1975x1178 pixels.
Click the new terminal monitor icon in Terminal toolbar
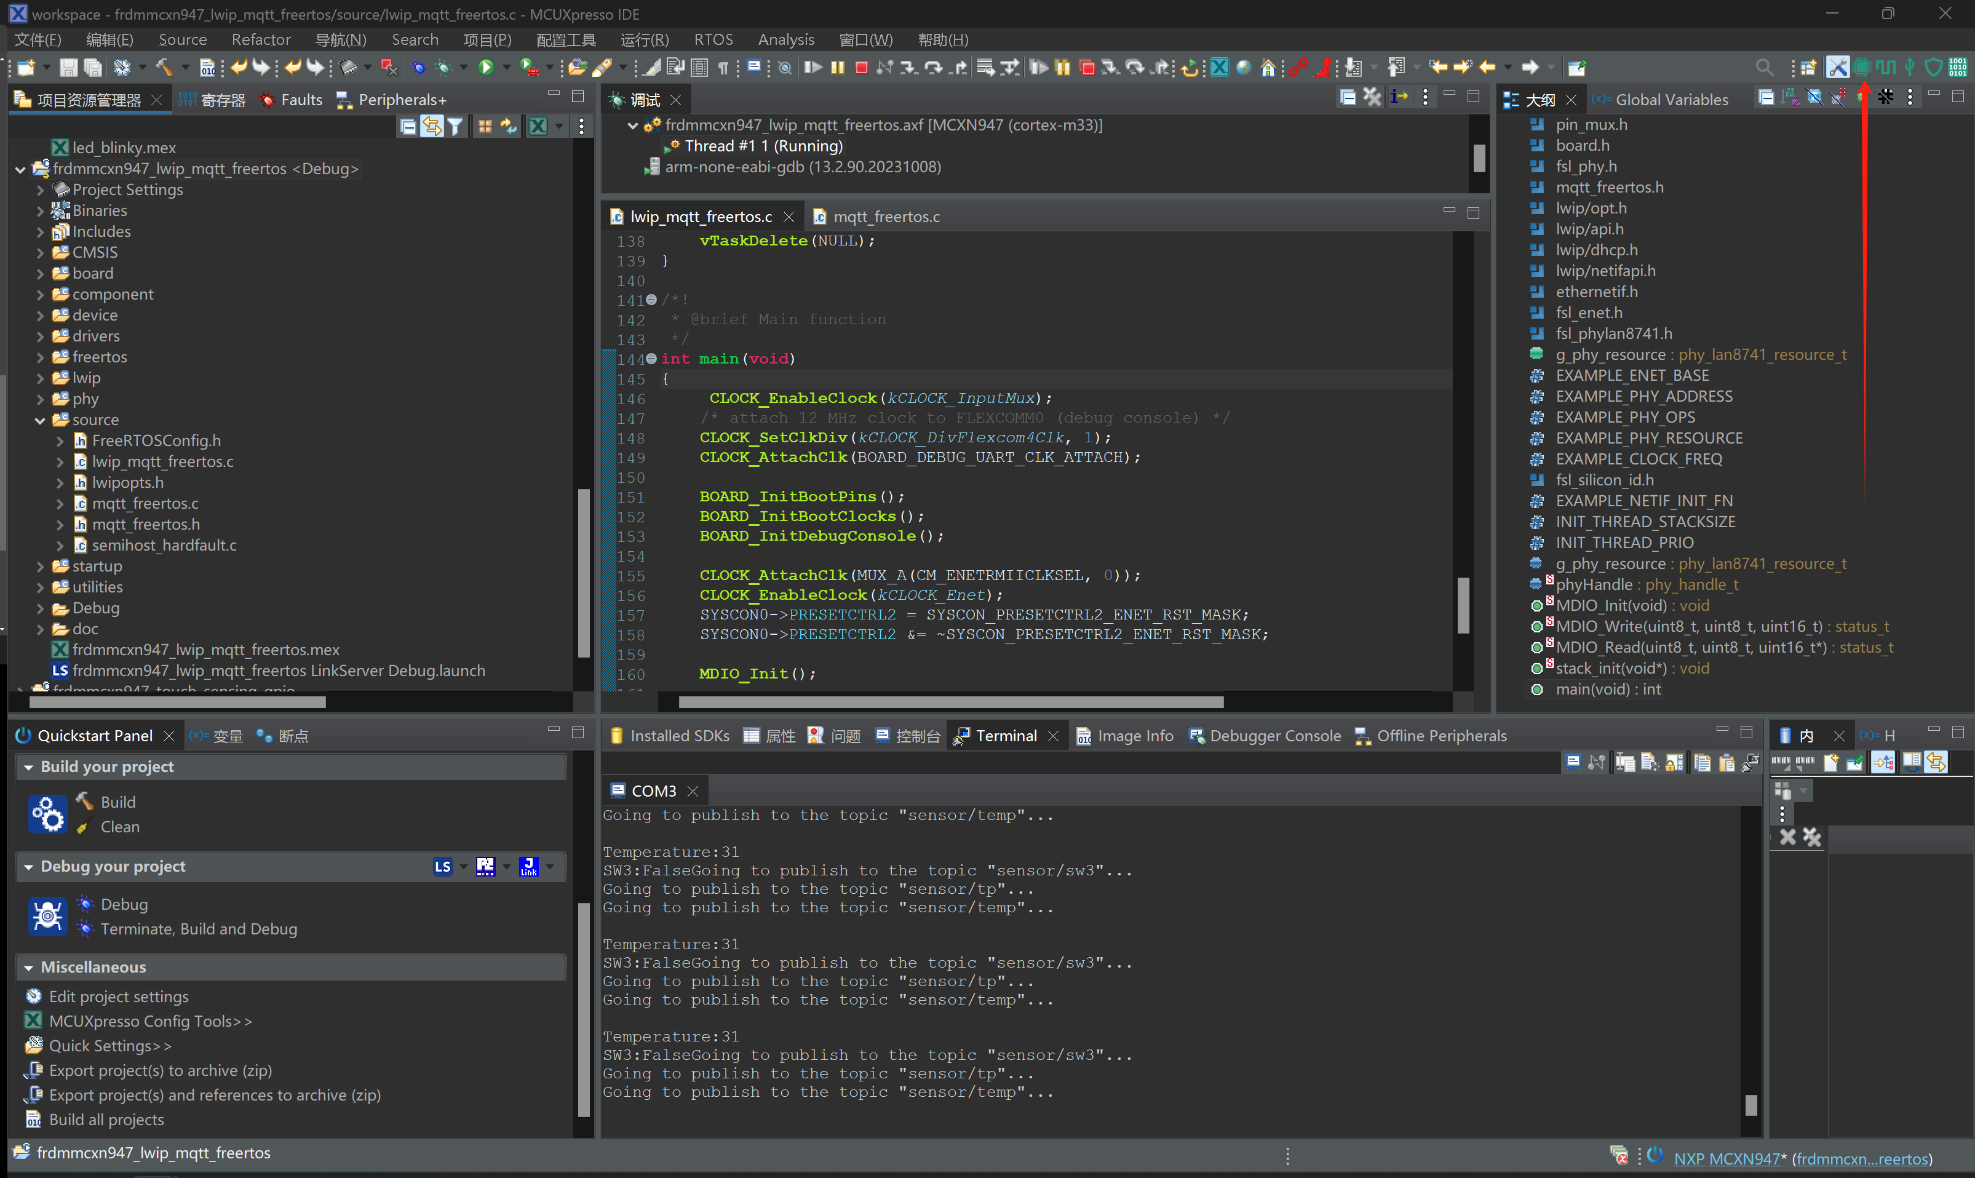click(x=1573, y=763)
